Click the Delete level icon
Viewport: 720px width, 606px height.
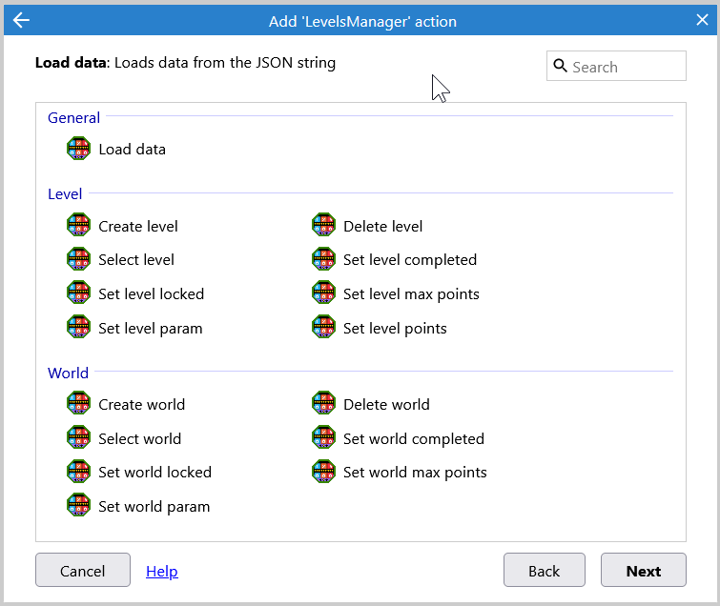click(x=323, y=226)
